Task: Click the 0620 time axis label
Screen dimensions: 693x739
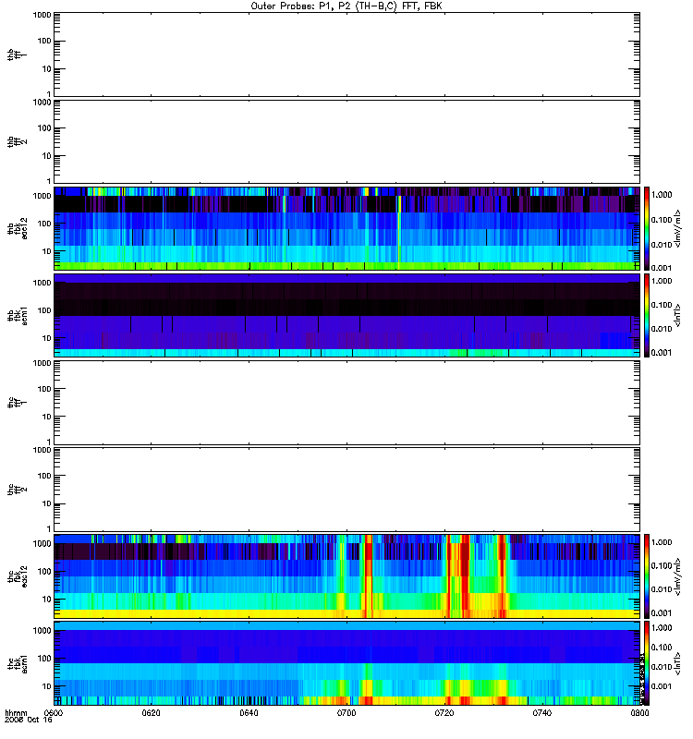Action: pos(151,713)
